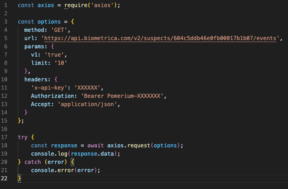Click console.error on line 21
Screen dimensions: 288x189
(52, 170)
